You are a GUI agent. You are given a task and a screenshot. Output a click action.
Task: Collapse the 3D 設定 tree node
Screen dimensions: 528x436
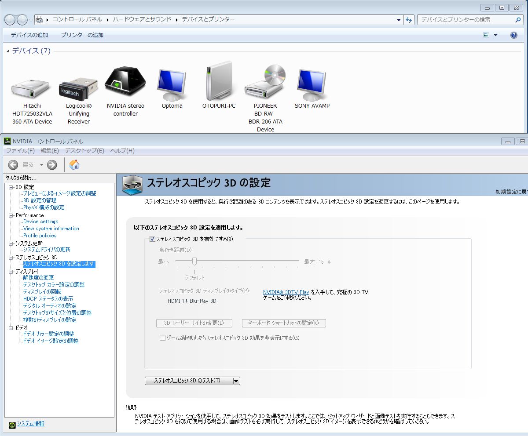(x=11, y=187)
